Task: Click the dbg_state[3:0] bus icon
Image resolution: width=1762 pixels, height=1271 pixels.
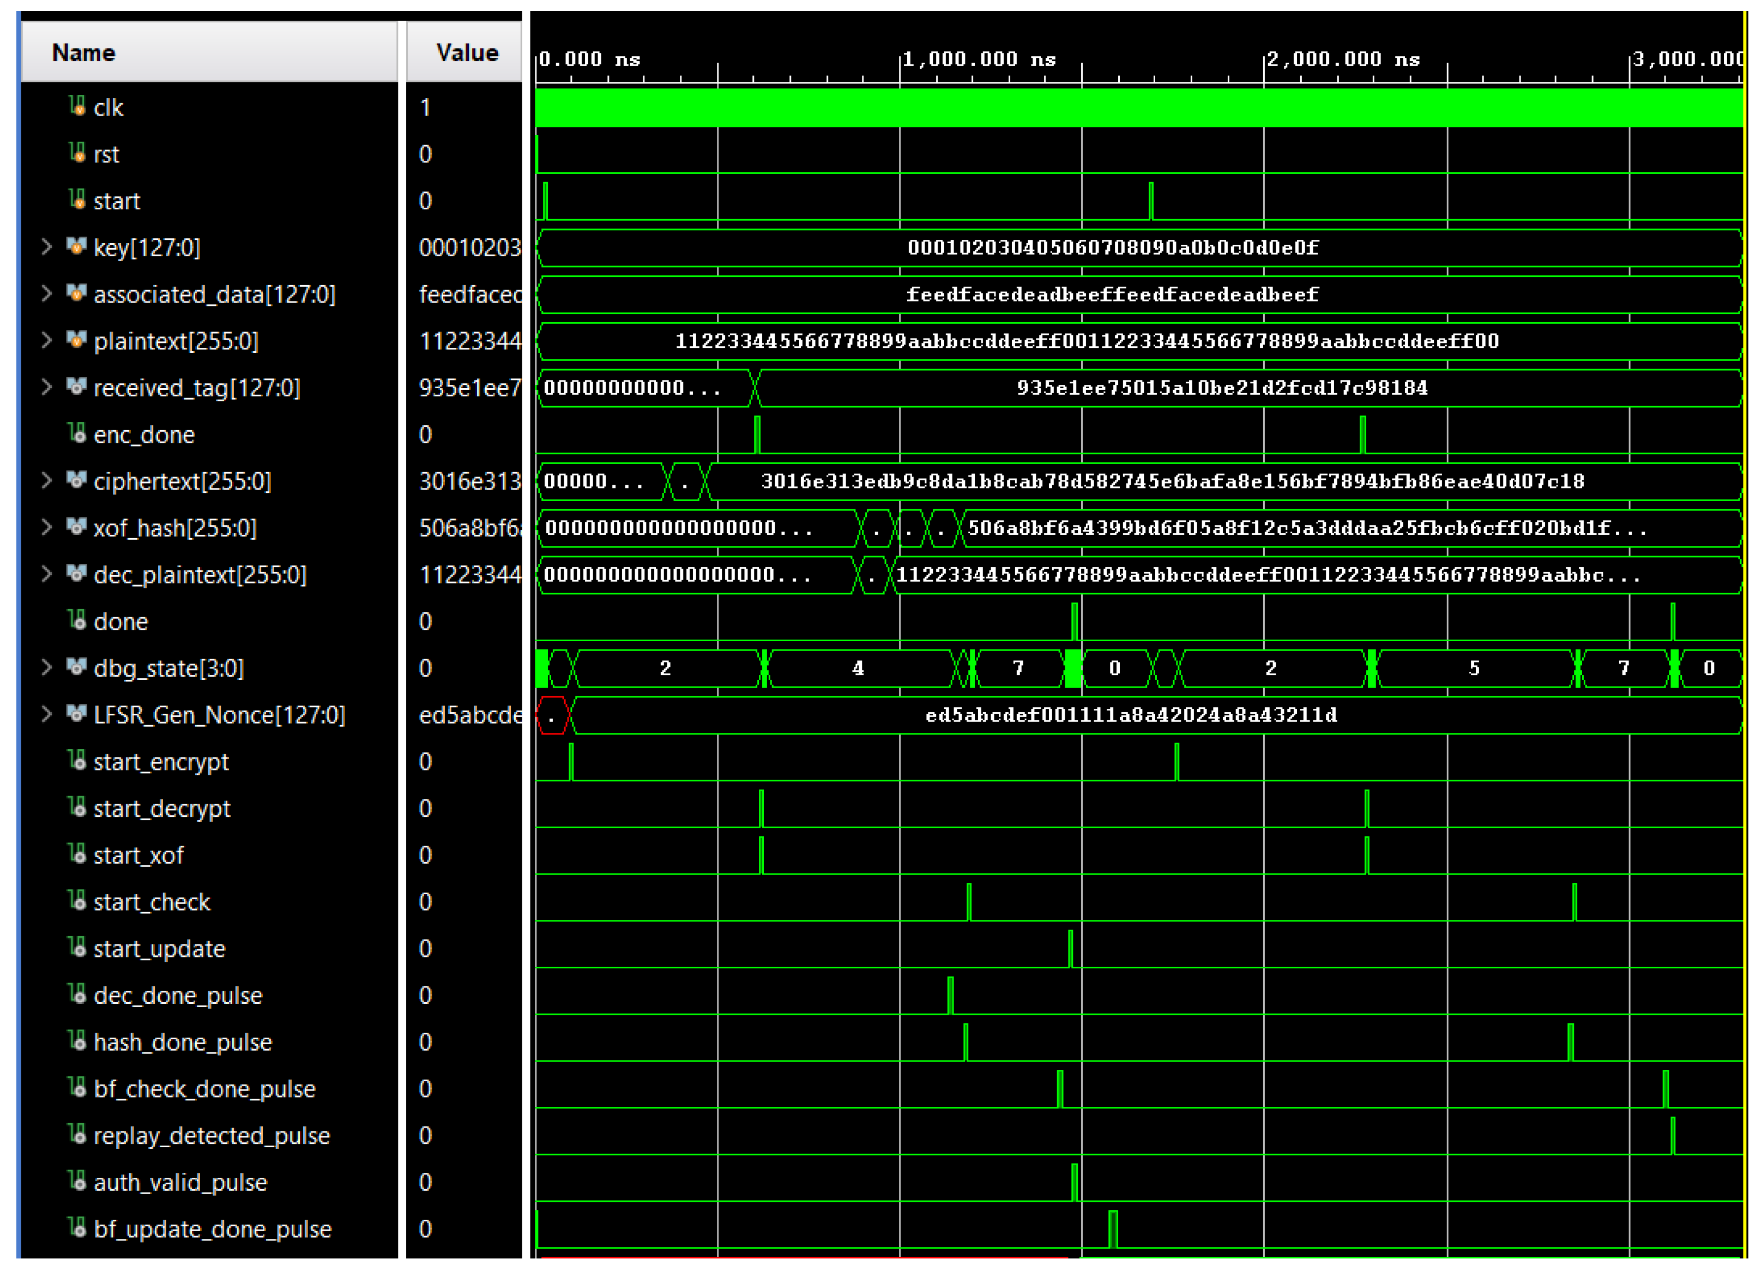Action: pos(76,666)
